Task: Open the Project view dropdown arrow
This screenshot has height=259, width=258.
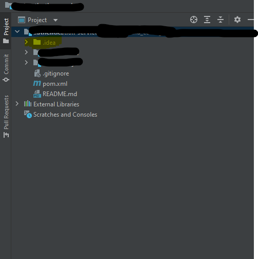Action: [56, 20]
